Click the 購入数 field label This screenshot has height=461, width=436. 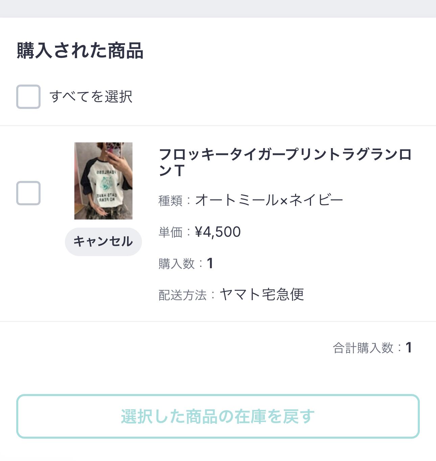[x=176, y=264]
